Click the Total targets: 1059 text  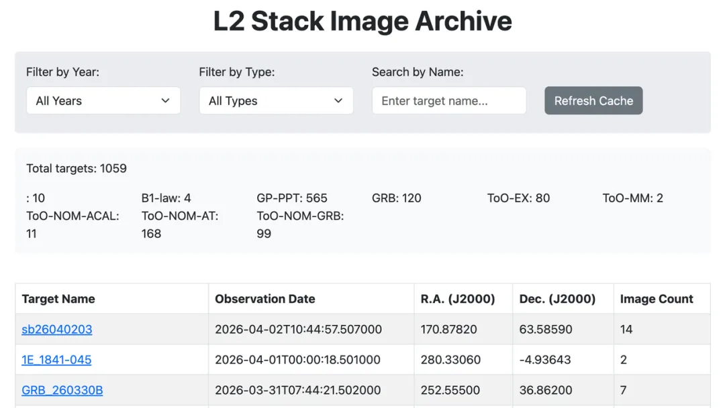coord(77,168)
